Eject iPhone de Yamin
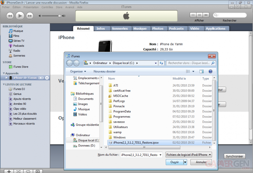 [47, 78]
